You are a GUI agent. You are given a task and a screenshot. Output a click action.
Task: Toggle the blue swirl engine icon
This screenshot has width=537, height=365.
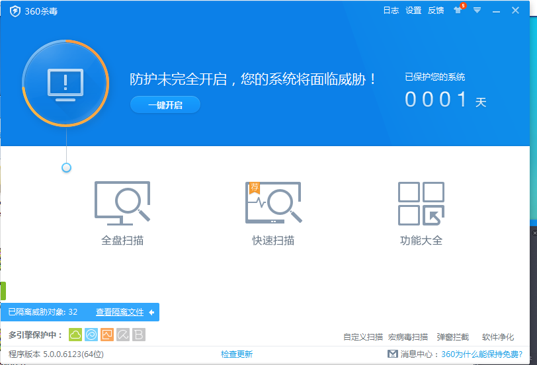click(91, 335)
